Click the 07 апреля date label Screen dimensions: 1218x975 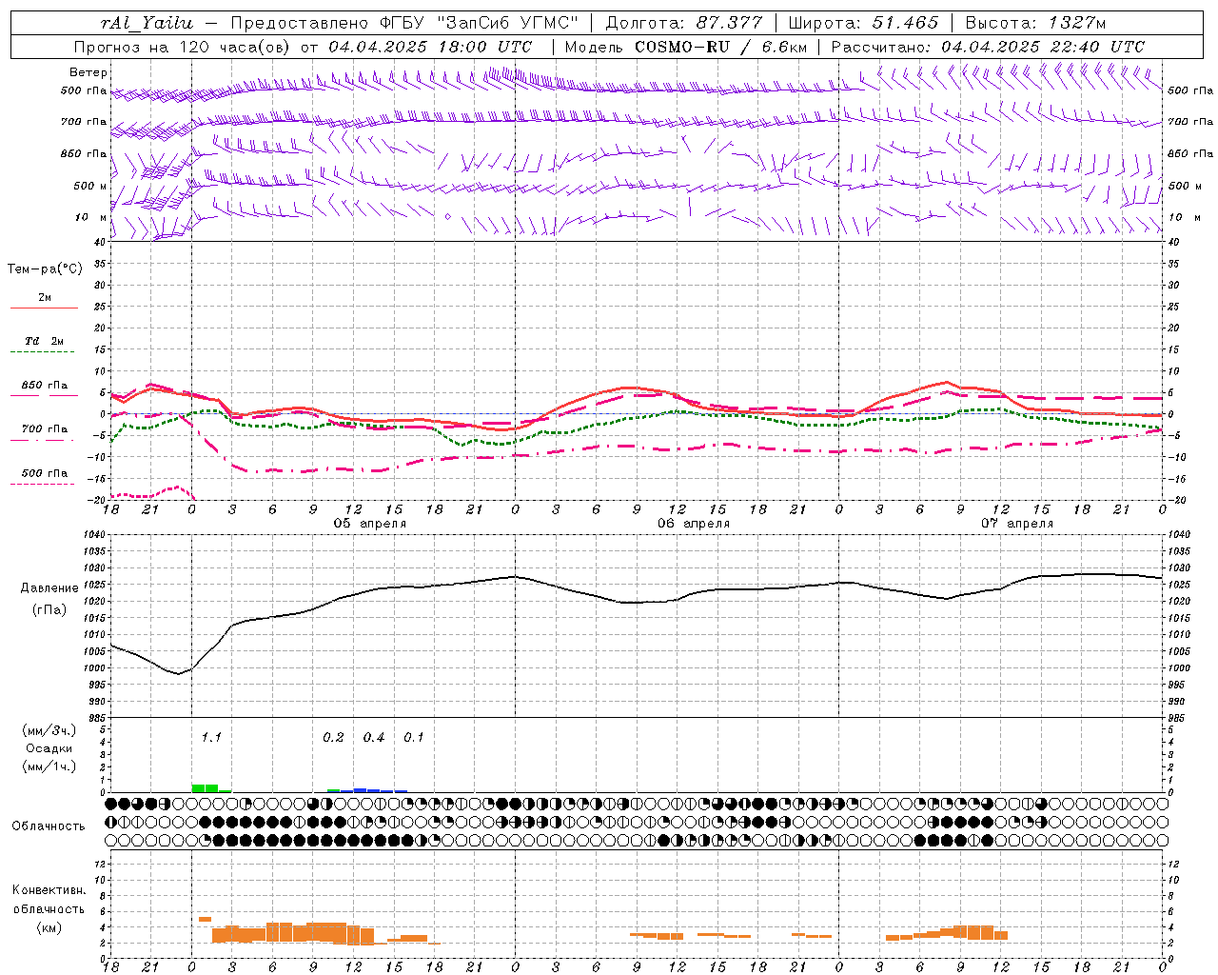[x=1016, y=524]
